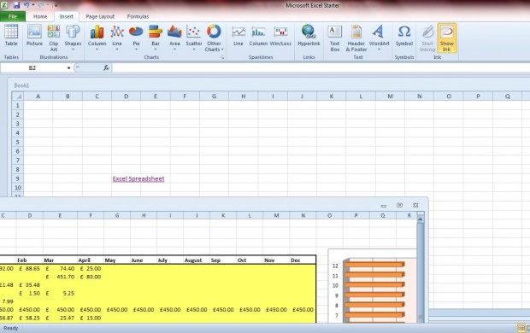Insert a Win/Loss sparkline
Viewport: 530px width, 333px height.
(280, 36)
